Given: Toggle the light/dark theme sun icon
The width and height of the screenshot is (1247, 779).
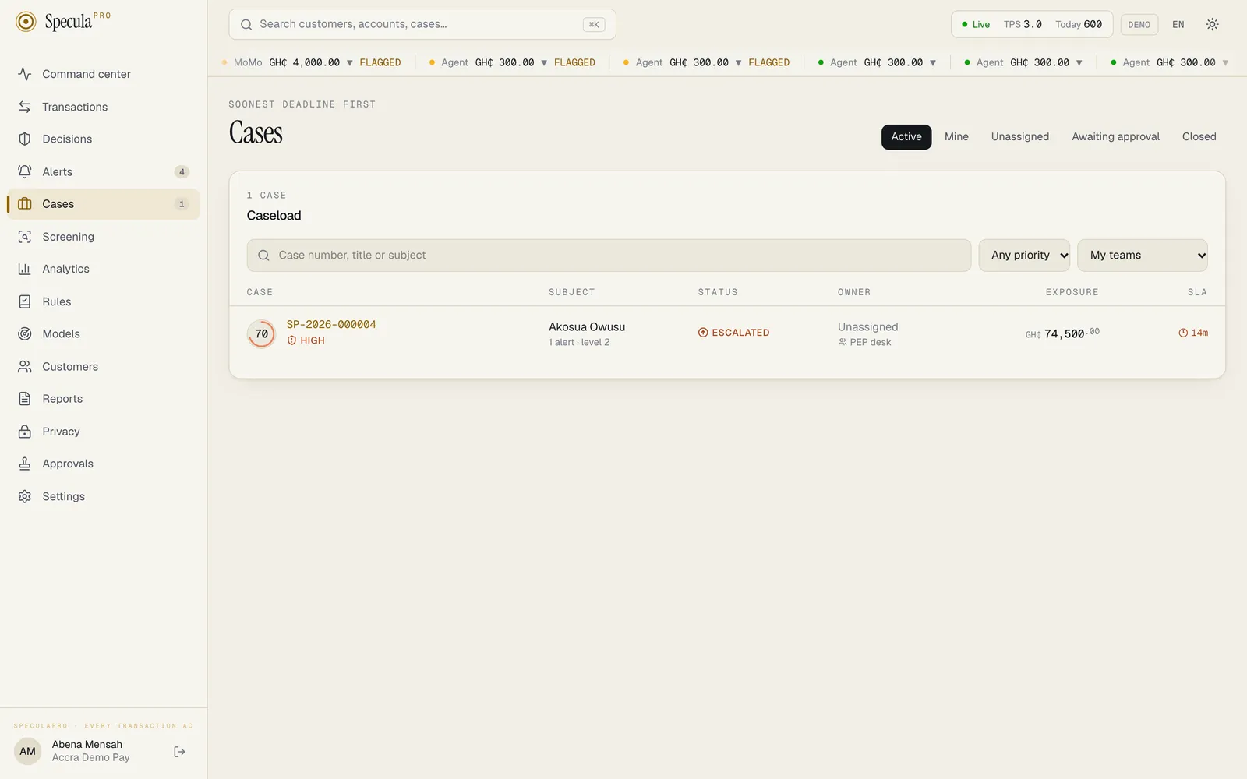Looking at the screenshot, I should [x=1212, y=24].
